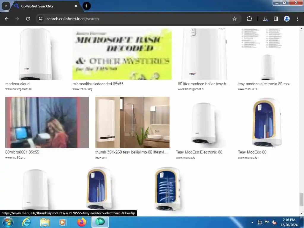
Task: Open the 80micro8001 85x55 image
Action: pos(47,122)
